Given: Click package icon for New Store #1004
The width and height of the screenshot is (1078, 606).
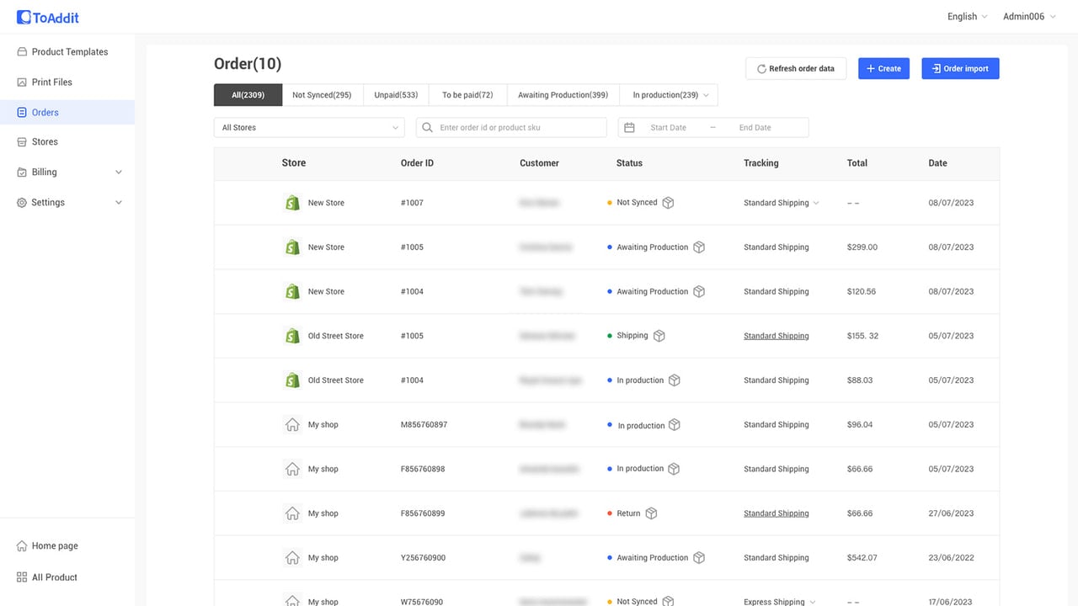Looking at the screenshot, I should [699, 292].
